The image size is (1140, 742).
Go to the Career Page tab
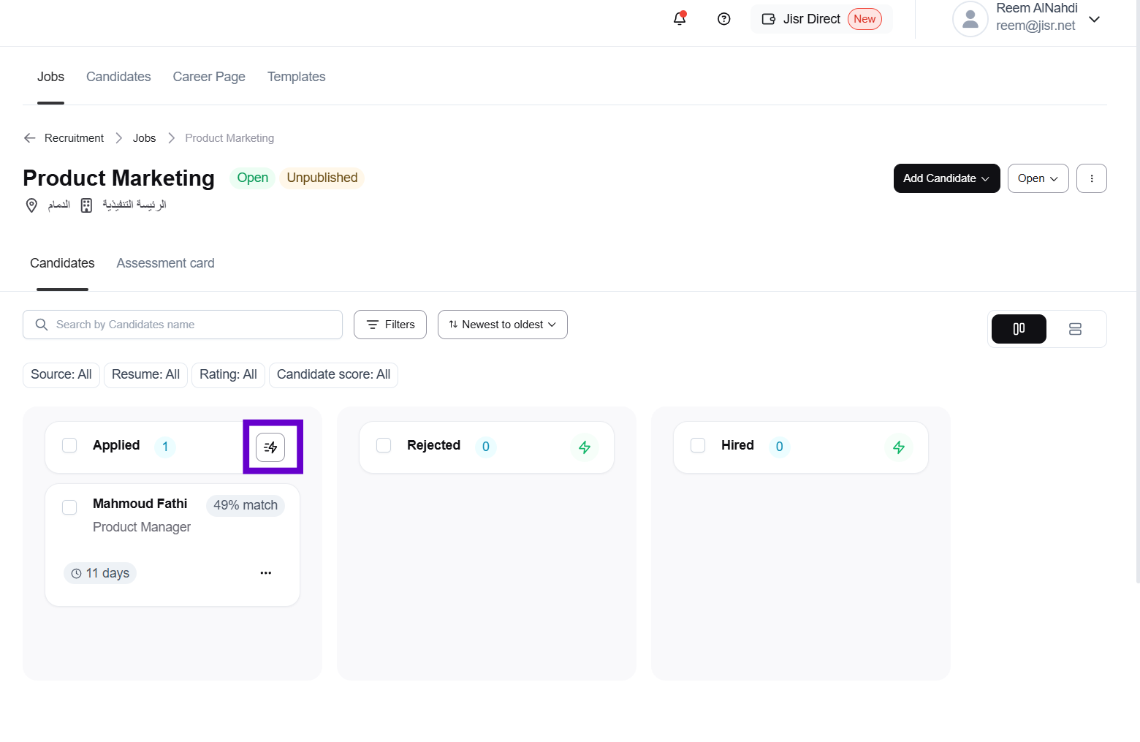point(209,77)
